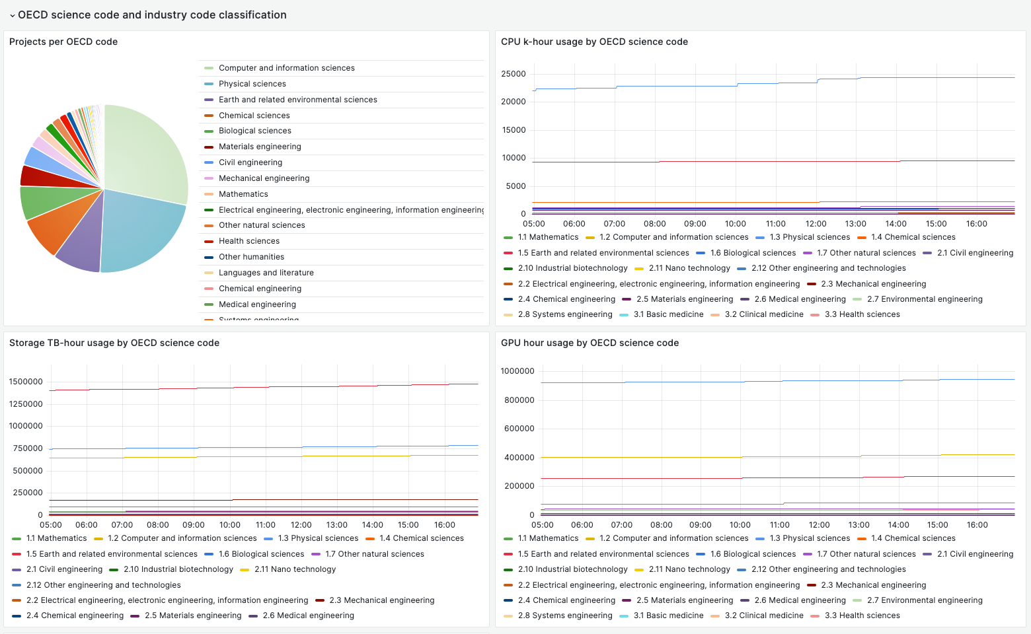Select Health sciences entry in pie chart legend

coord(248,241)
